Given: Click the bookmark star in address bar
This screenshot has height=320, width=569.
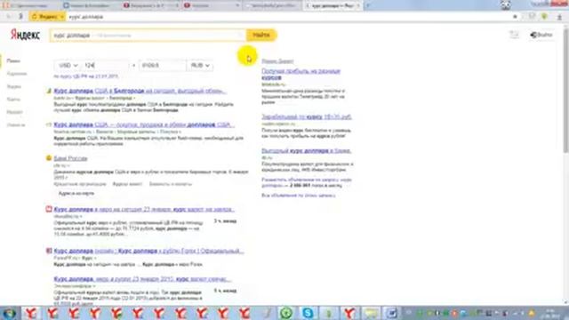Looking at the screenshot, I should click(515, 17).
